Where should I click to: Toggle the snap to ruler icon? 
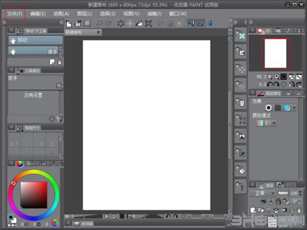(191, 23)
